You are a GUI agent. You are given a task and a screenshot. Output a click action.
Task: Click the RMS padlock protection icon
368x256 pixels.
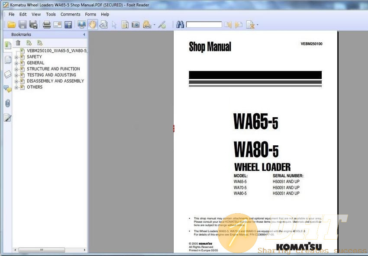[x=147, y=24]
